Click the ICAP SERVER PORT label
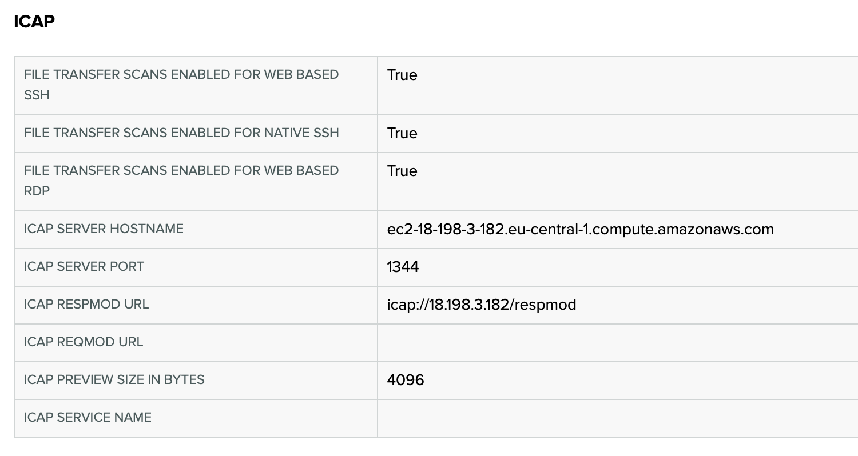This screenshot has height=456, width=858. tap(84, 266)
